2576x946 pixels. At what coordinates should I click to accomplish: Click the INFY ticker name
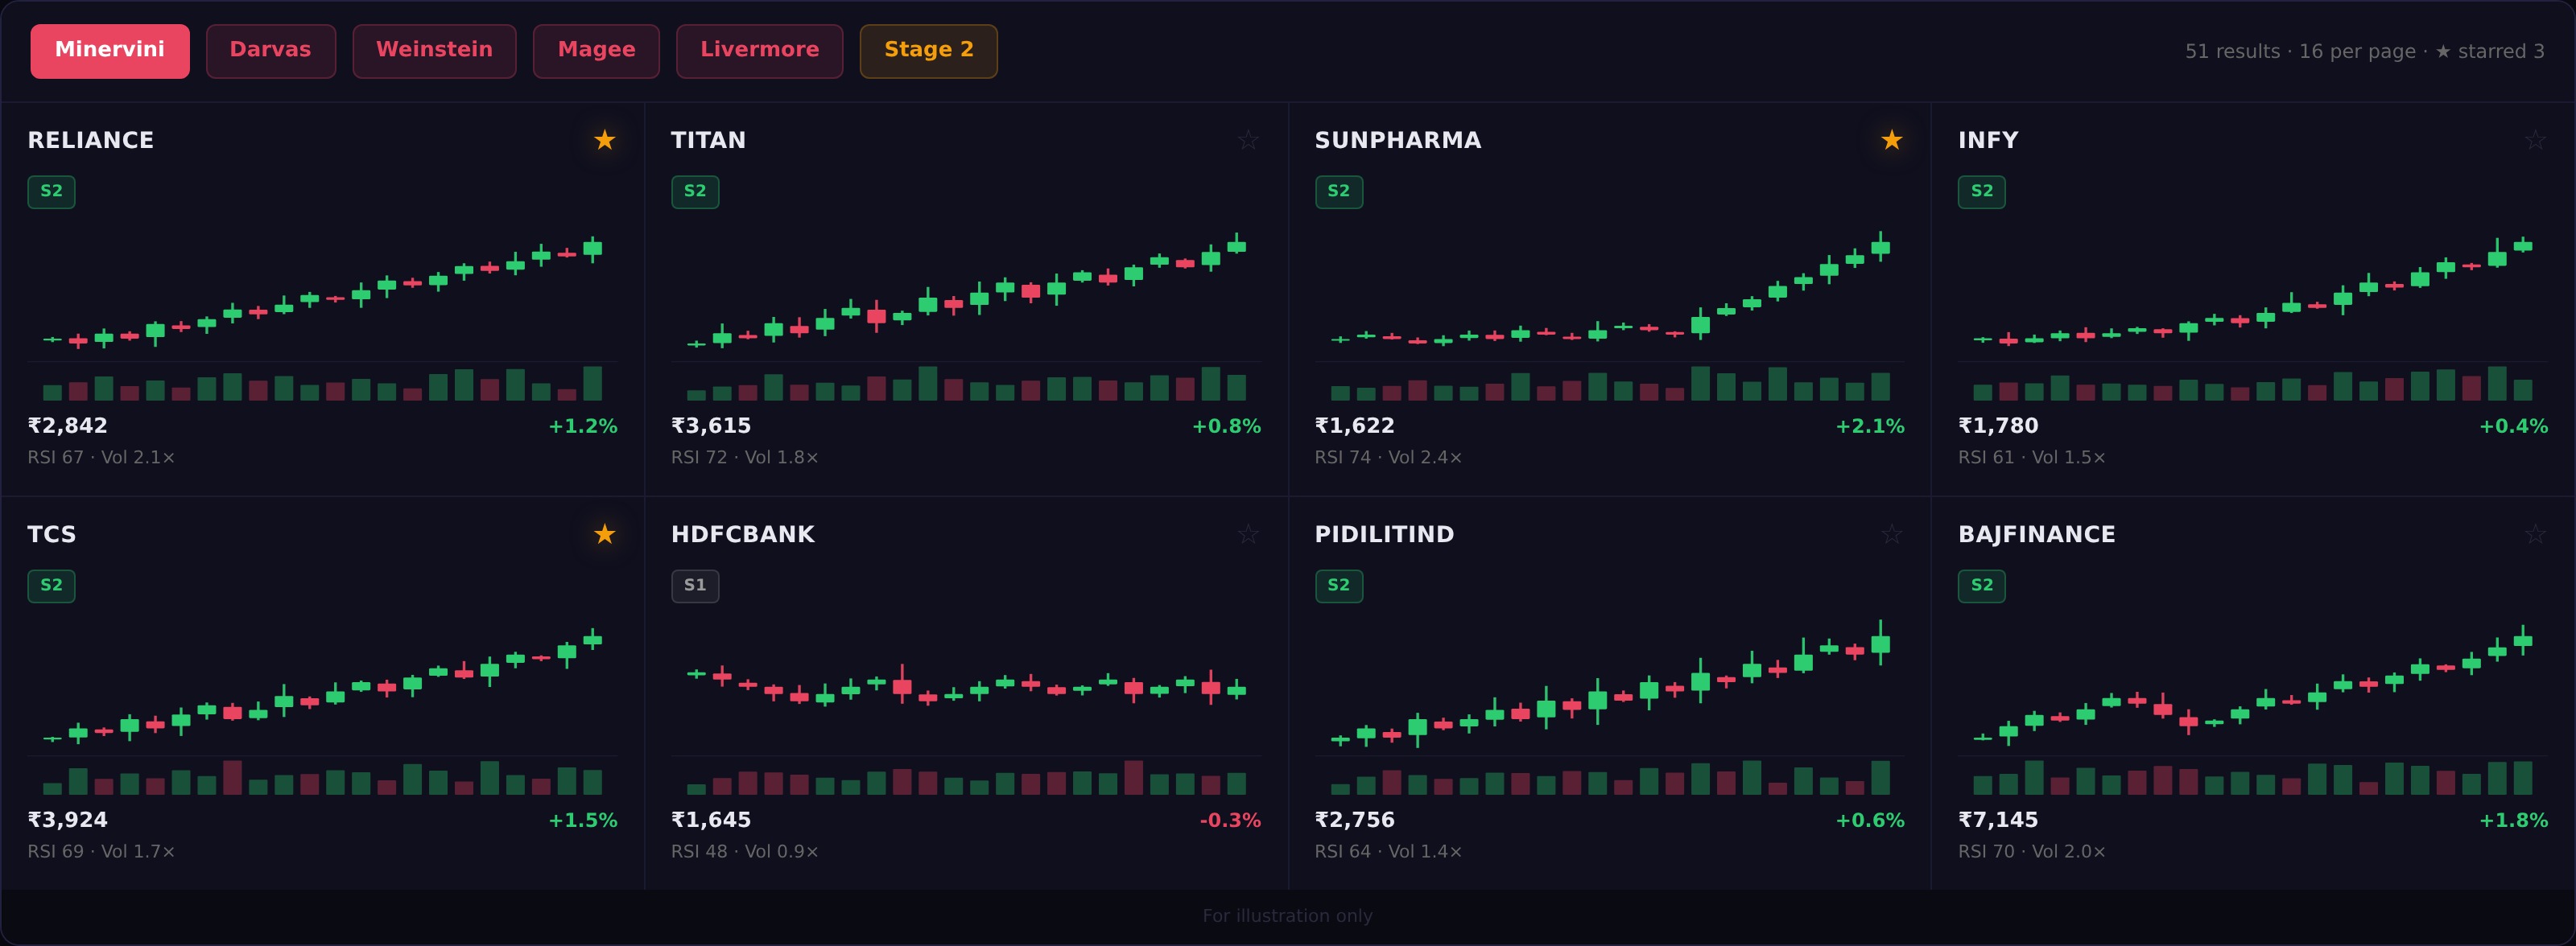[x=1988, y=141]
